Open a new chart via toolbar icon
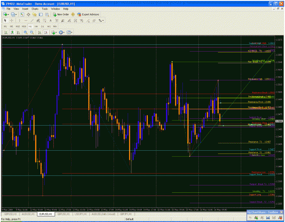Image resolution: width=285 pixels, height=222 pixels. point(5,14)
